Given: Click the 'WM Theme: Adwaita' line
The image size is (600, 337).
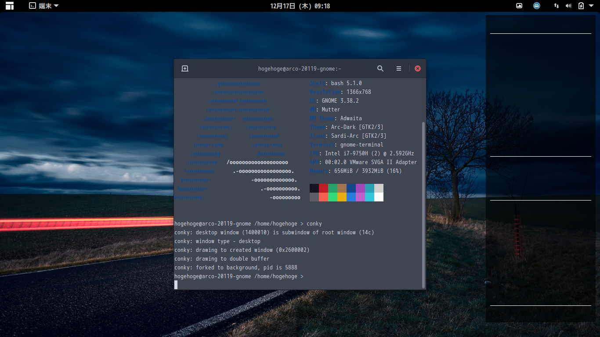Looking at the screenshot, I should tap(336, 118).
